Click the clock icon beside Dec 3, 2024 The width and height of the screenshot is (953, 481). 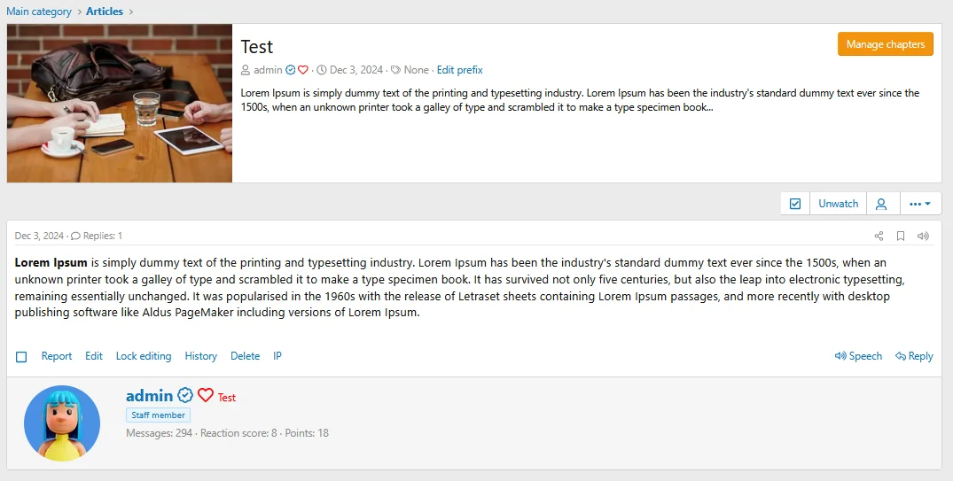[x=322, y=70]
